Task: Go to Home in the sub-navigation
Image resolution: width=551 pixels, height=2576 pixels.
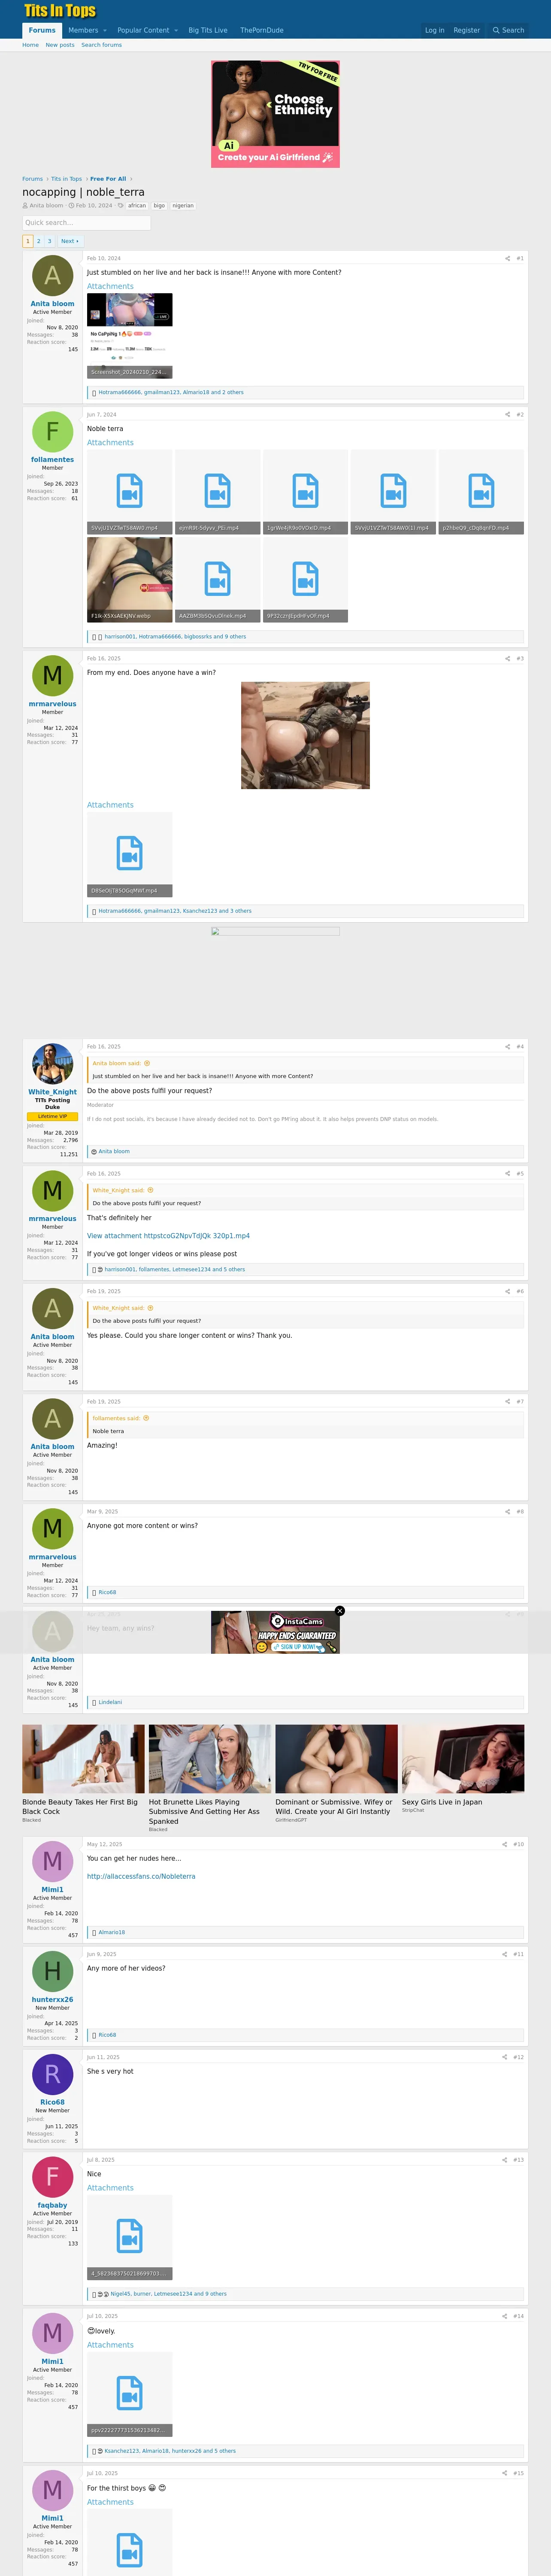Action: pos(31,45)
